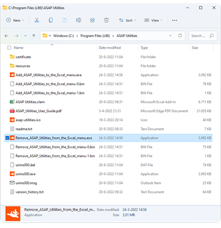Select the certificate folder name
Screen dimensions: 221x228
[23, 57]
